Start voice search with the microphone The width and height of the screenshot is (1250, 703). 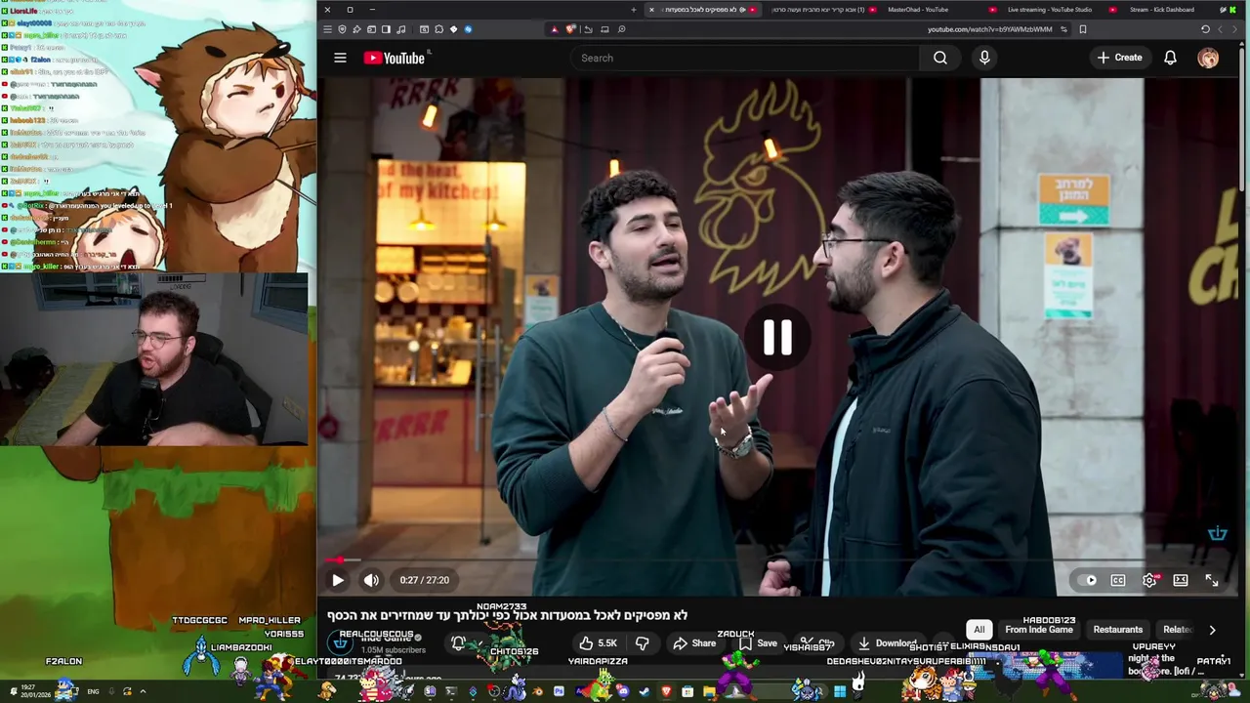point(984,58)
